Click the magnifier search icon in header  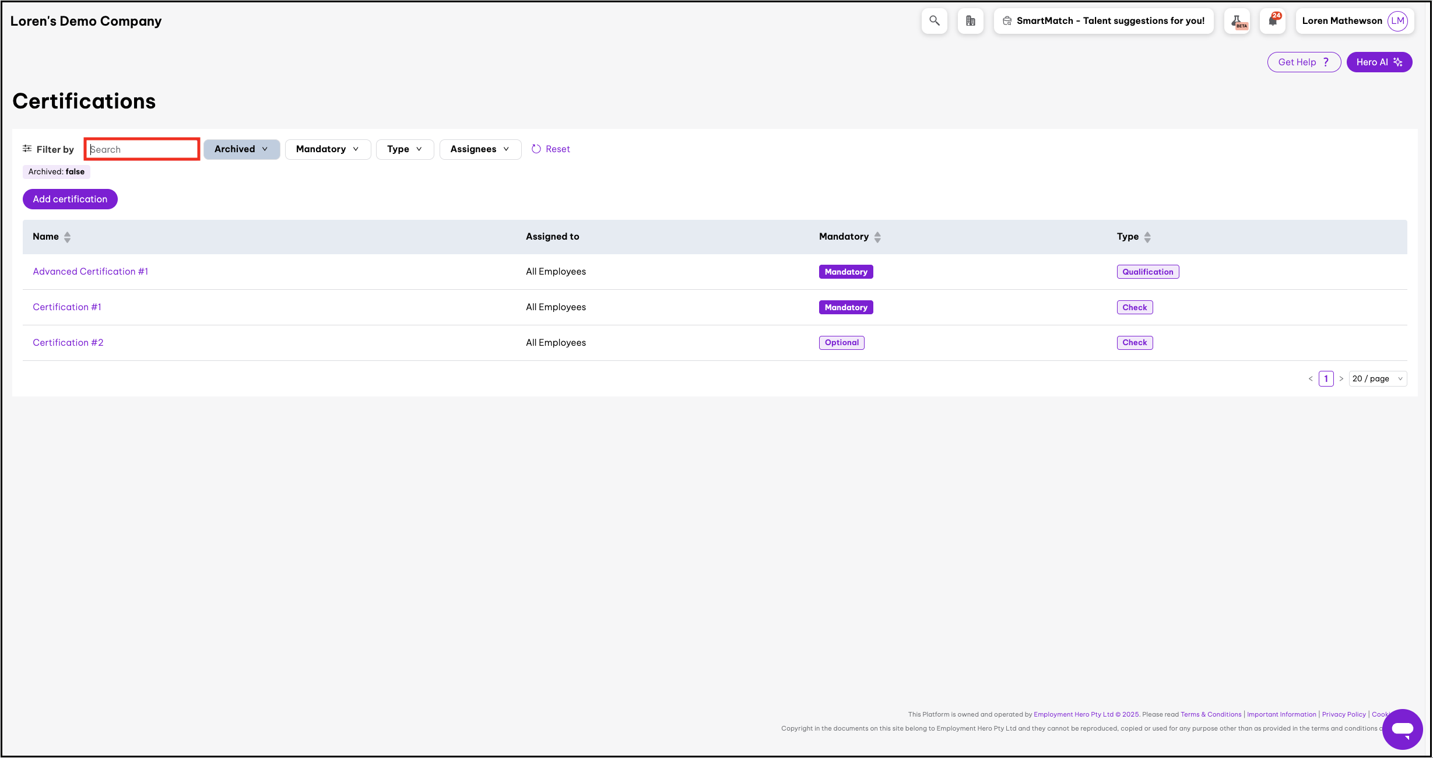(x=934, y=21)
